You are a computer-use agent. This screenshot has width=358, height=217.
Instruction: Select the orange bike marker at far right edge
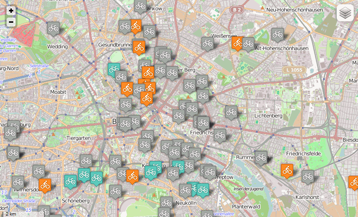353,182
